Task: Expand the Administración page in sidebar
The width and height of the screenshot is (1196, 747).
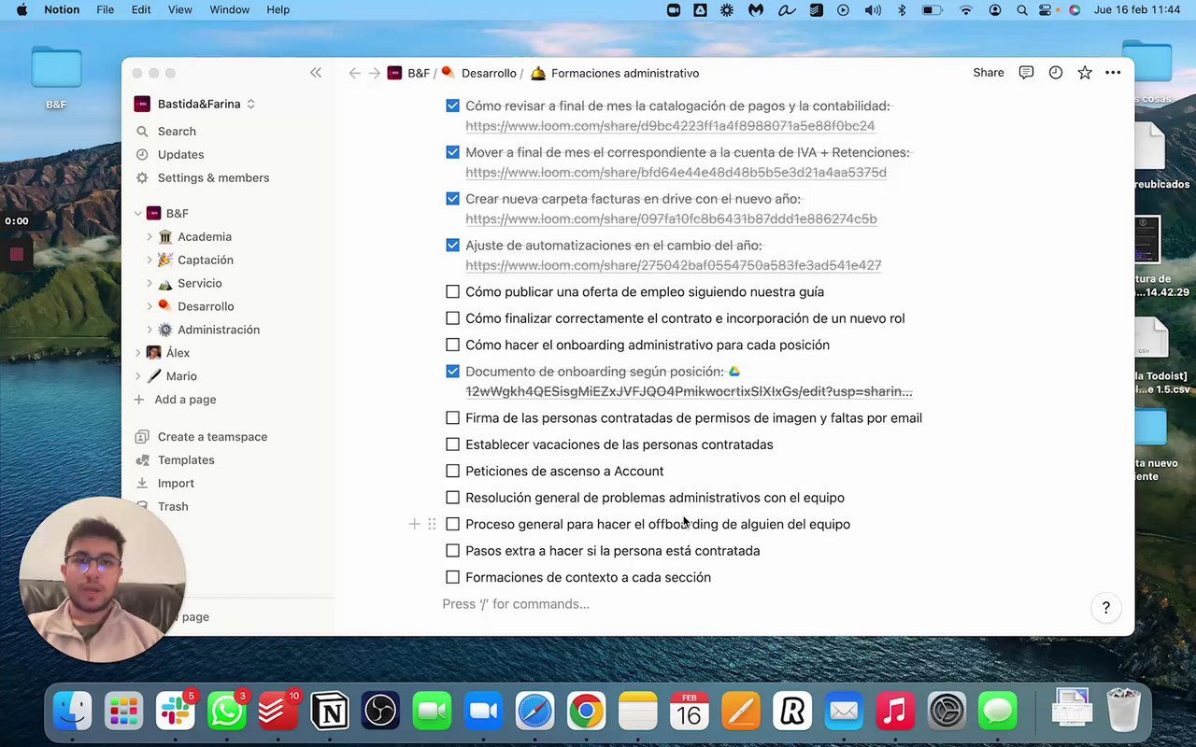Action: pos(149,330)
